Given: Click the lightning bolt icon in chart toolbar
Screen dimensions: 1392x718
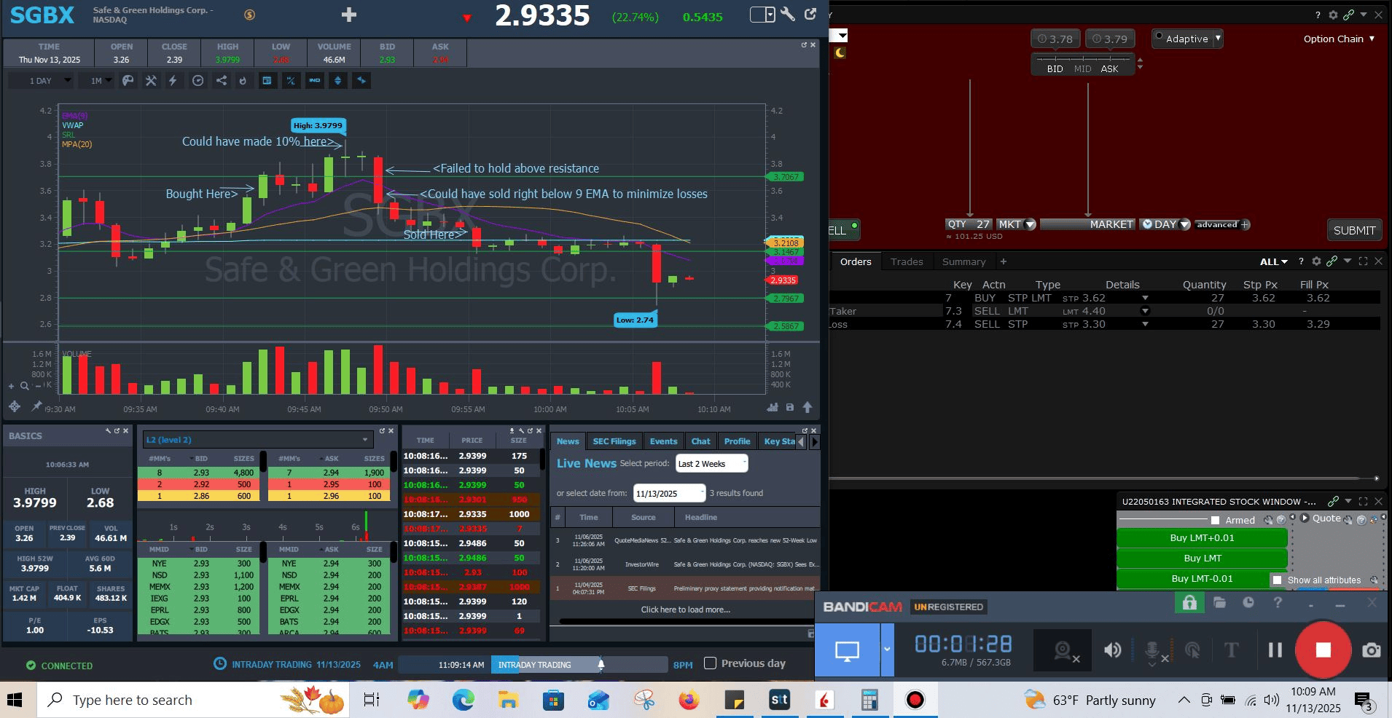Looking at the screenshot, I should 173,81.
